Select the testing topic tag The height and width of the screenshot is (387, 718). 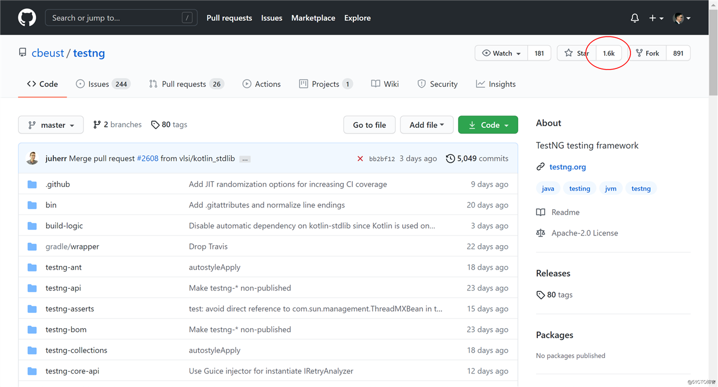point(579,188)
